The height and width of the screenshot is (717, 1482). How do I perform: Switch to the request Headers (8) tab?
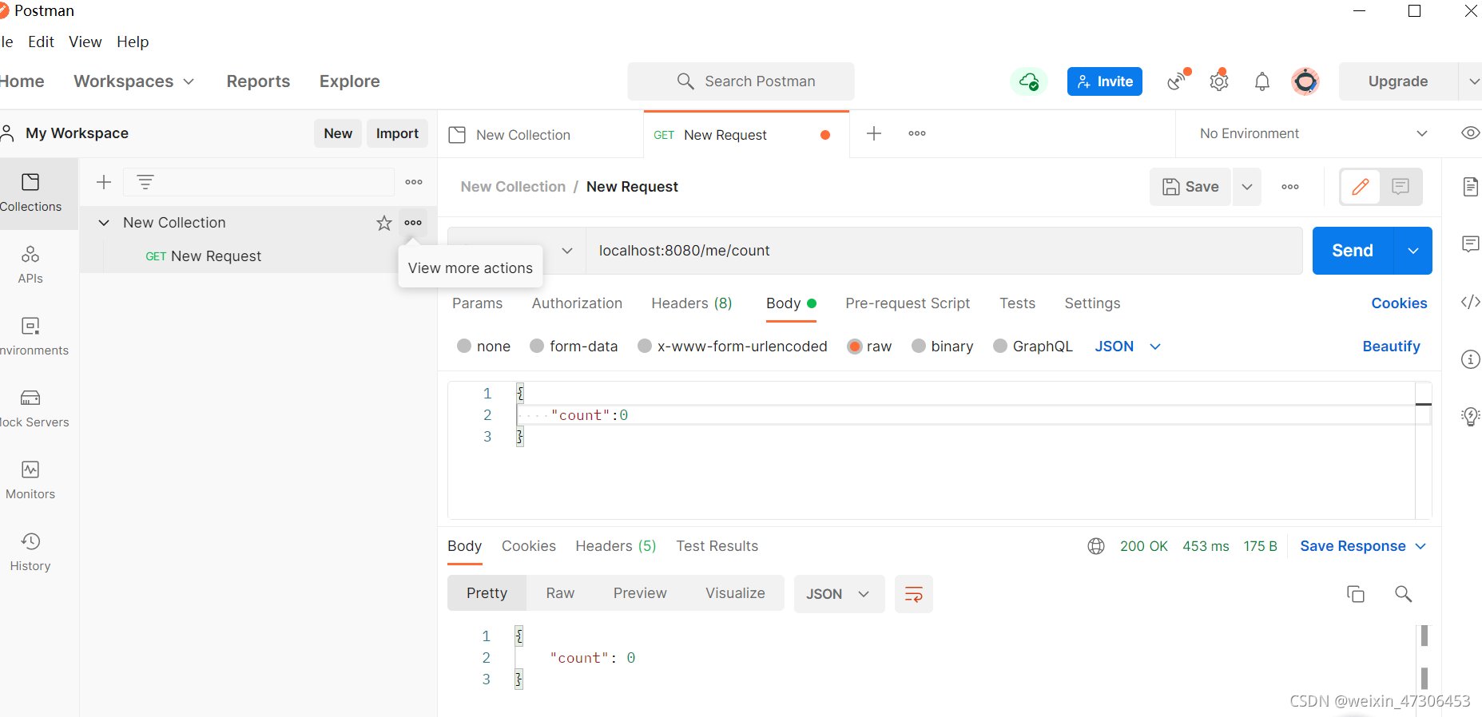[x=692, y=303]
